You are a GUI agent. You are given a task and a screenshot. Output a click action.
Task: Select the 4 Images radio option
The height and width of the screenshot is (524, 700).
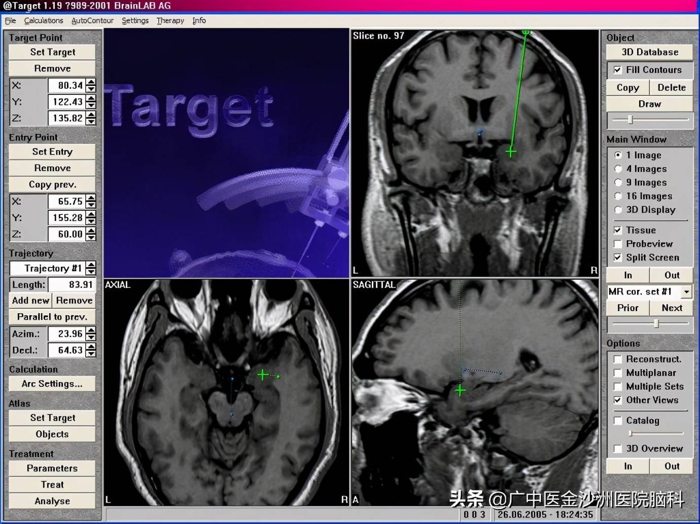(x=618, y=169)
